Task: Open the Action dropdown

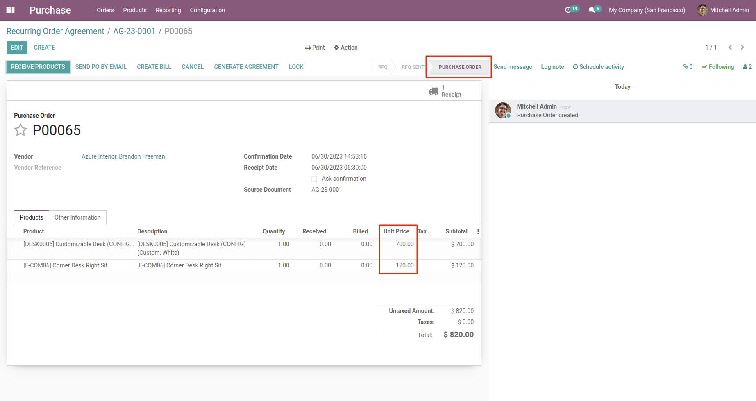Action: click(x=346, y=48)
